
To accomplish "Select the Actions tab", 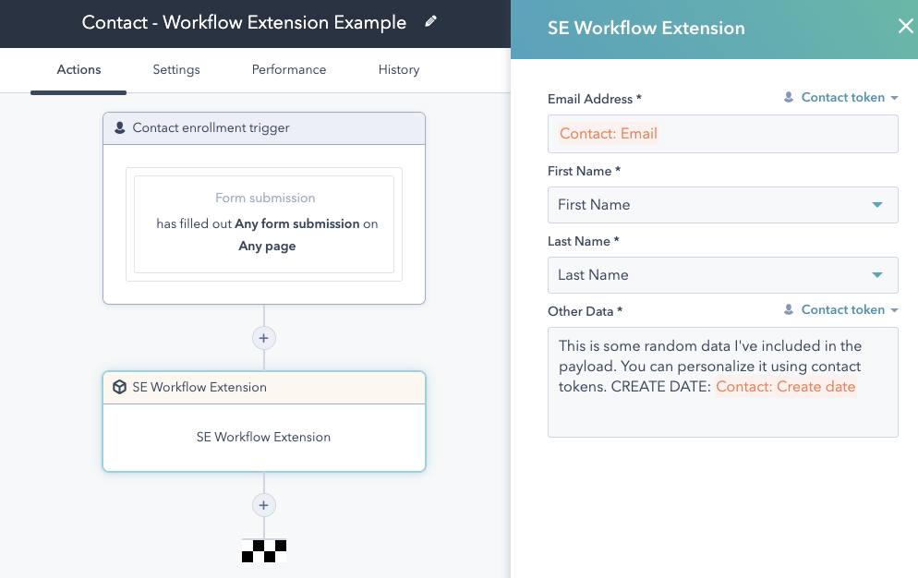I will (78, 69).
